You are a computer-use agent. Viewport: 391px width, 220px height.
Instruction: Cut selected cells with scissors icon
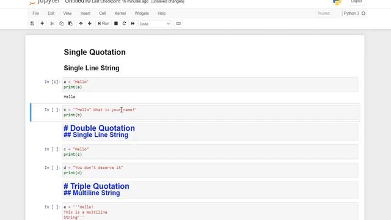[53, 24]
